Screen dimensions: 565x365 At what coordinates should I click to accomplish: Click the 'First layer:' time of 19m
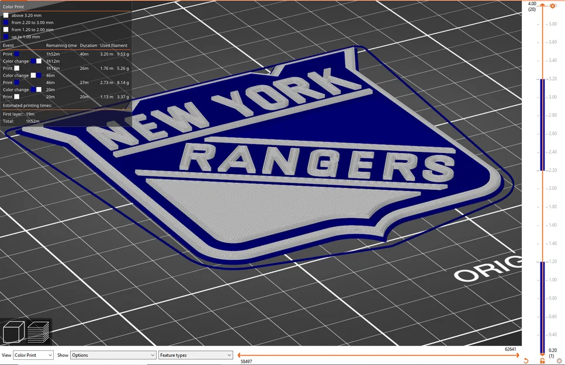(30, 114)
